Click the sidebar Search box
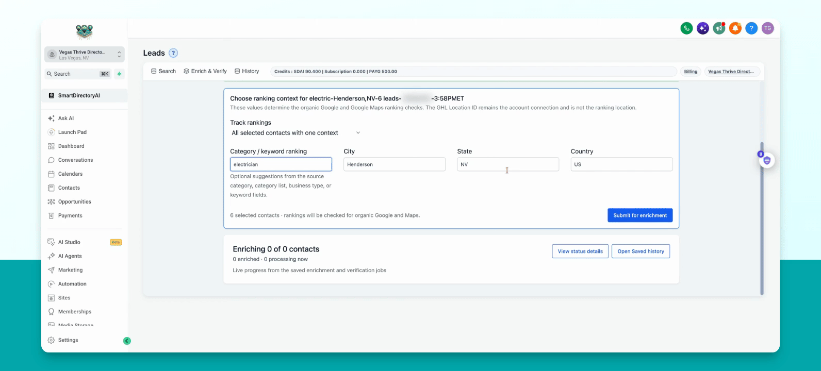Image resolution: width=821 pixels, height=371 pixels. (x=78, y=74)
